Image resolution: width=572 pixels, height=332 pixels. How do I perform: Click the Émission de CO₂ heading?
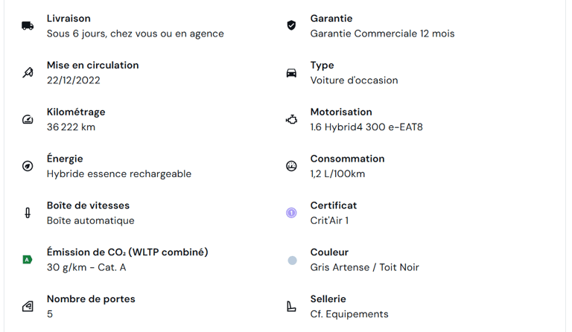click(x=127, y=252)
